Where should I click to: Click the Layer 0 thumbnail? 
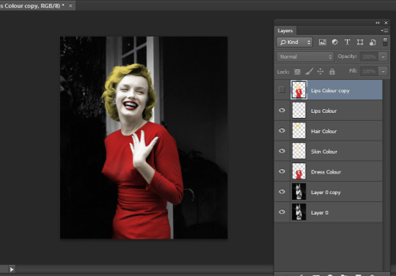(x=299, y=212)
